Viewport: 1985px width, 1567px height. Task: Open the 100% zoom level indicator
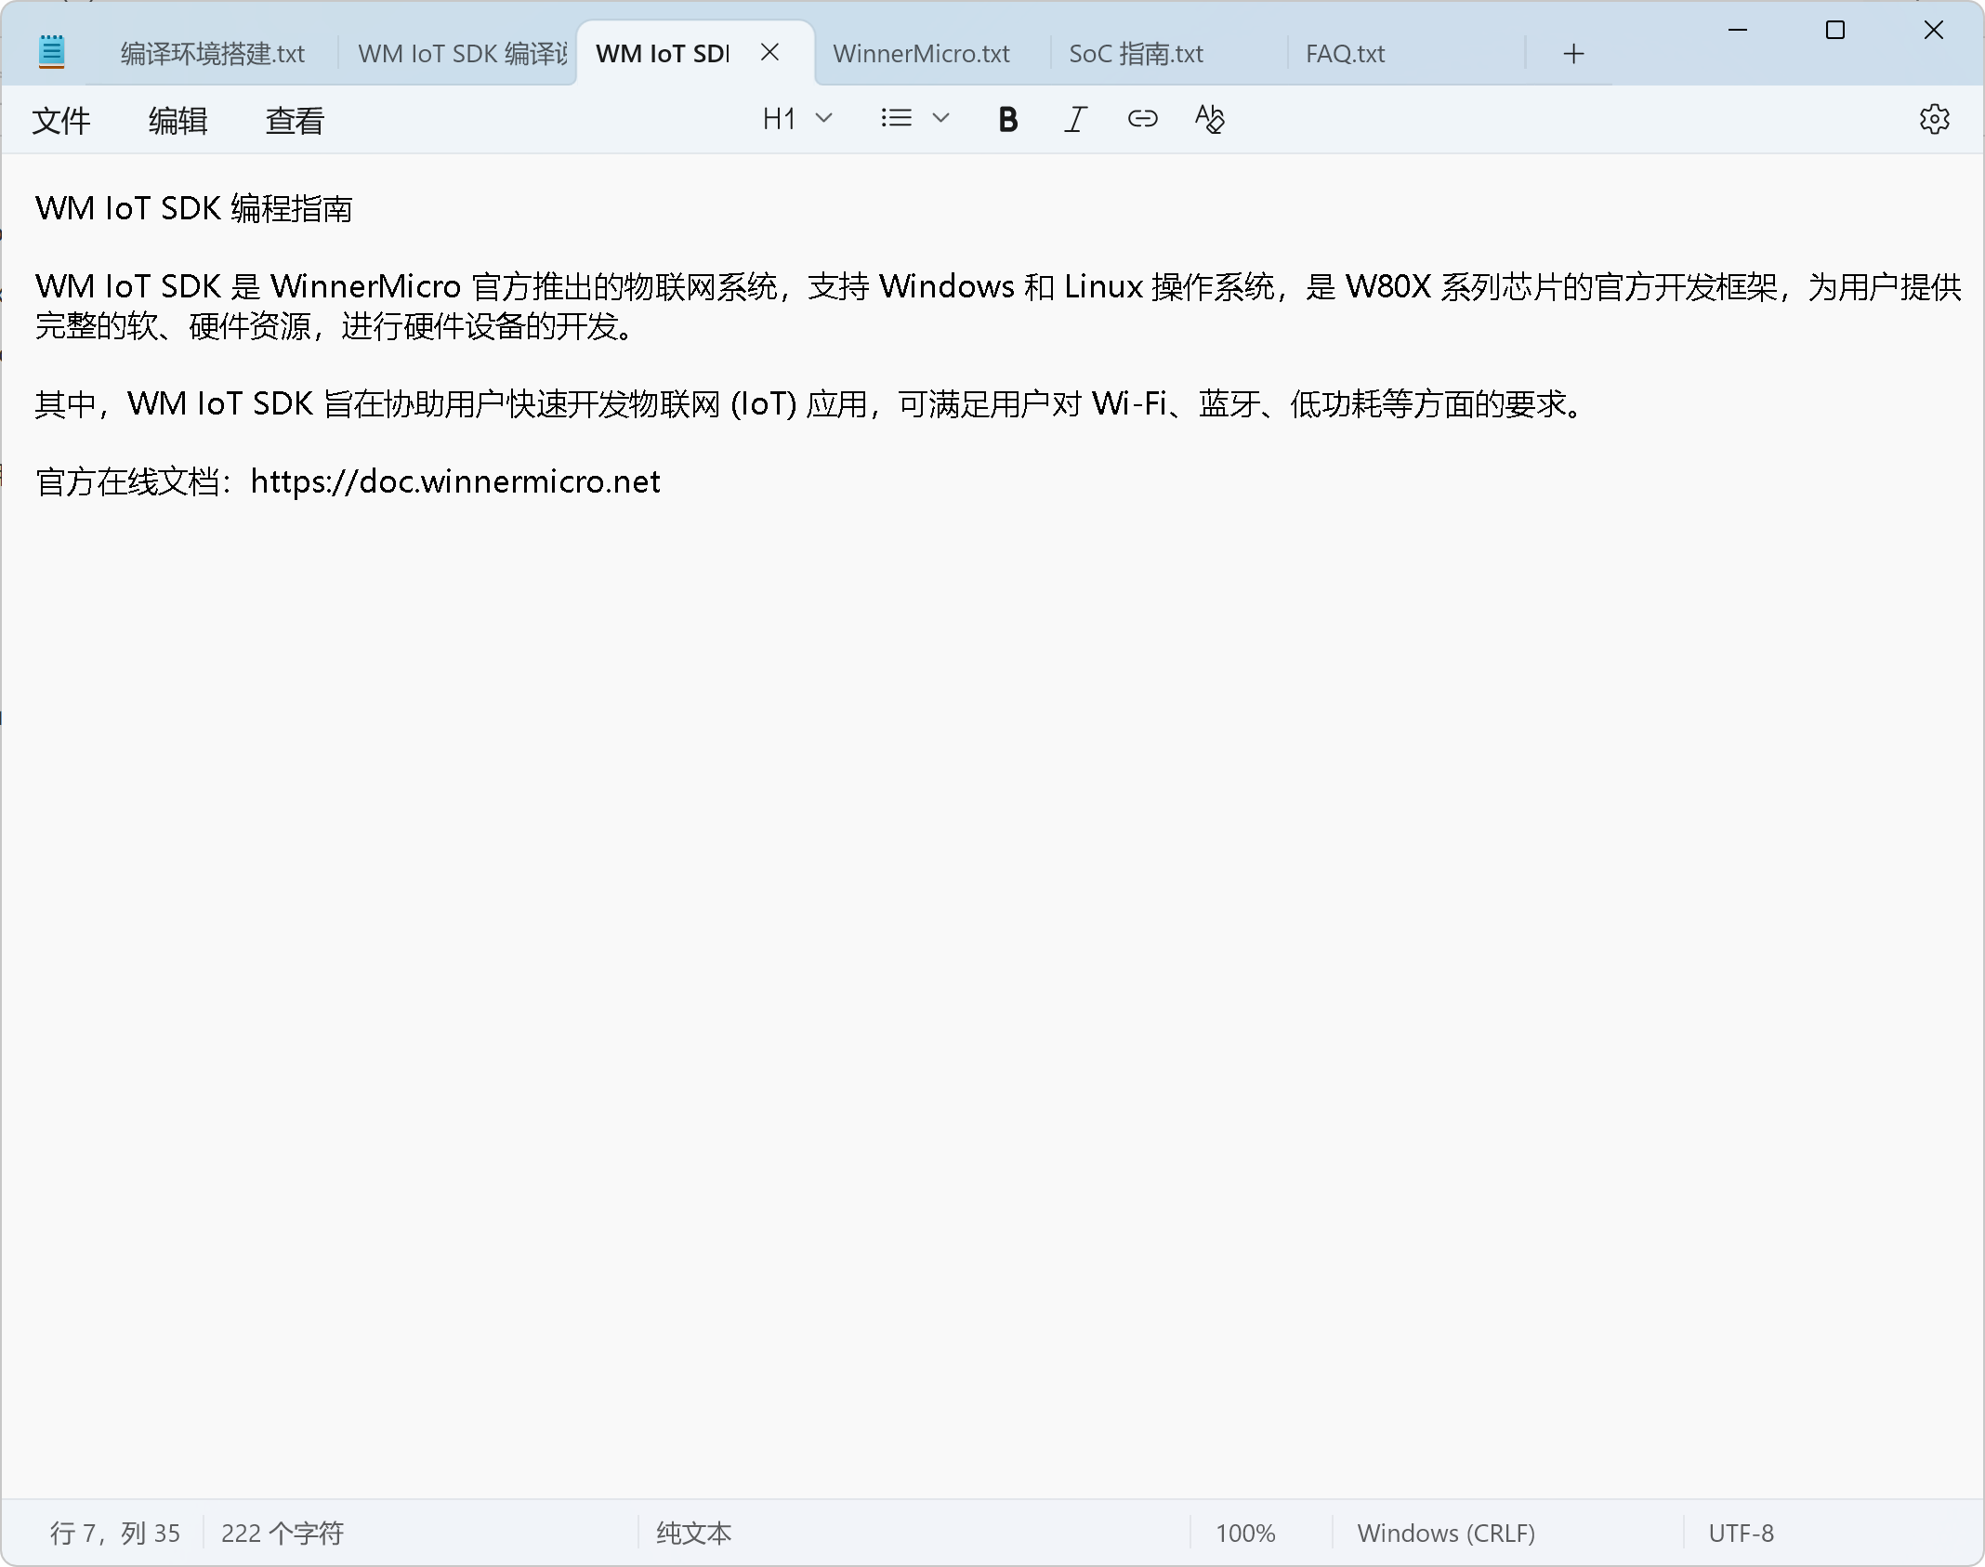coord(1245,1533)
